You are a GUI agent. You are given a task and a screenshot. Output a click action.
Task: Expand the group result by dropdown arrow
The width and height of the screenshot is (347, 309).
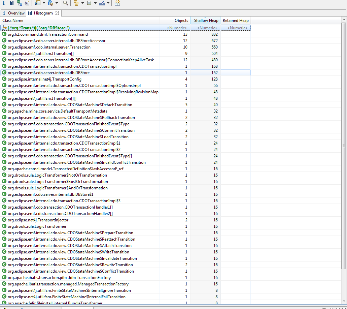82,3
